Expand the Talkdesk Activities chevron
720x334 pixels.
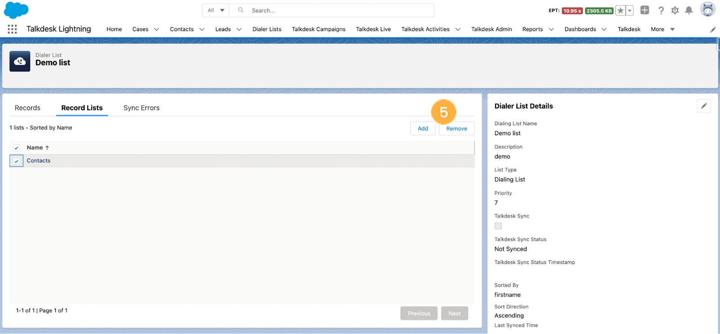pos(458,30)
